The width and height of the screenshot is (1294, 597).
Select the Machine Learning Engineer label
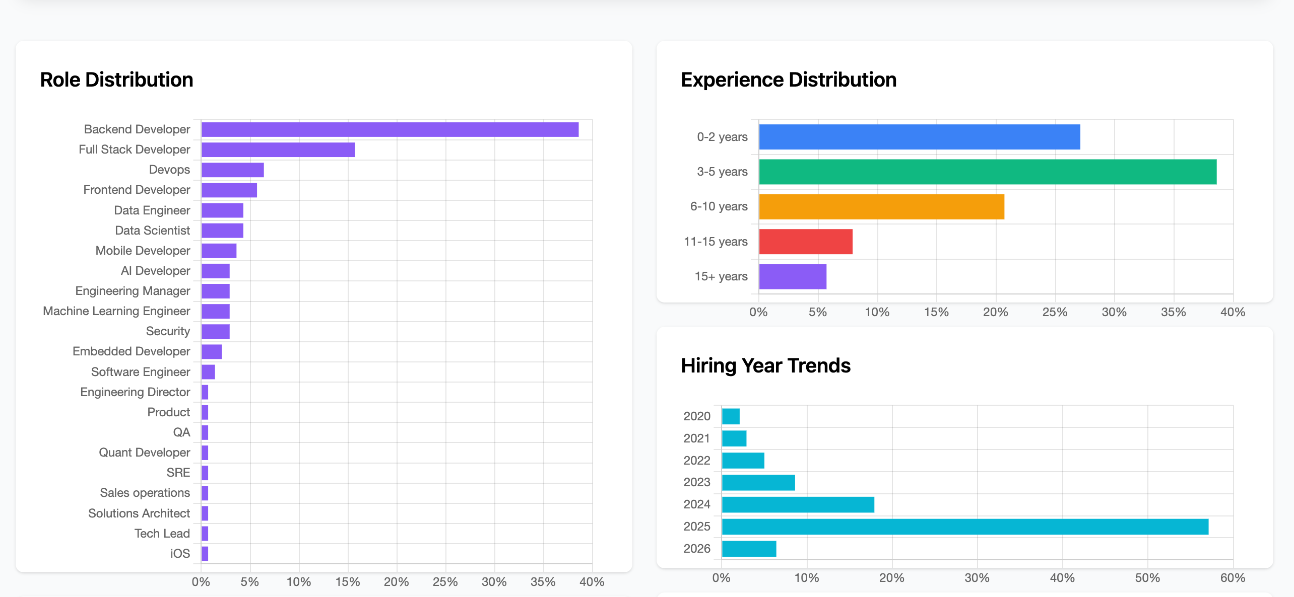click(116, 311)
